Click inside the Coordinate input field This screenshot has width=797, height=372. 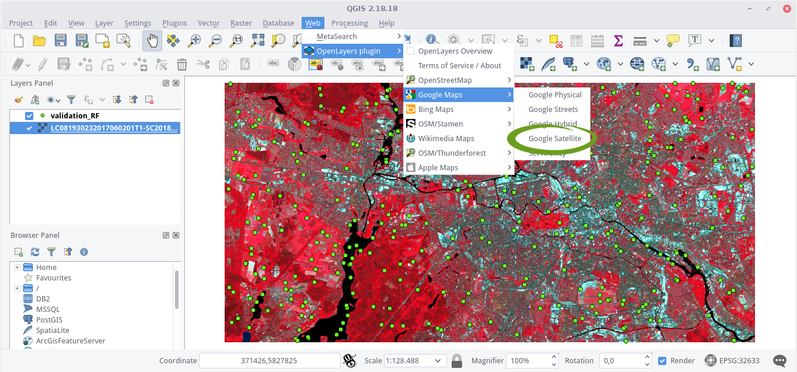click(270, 360)
